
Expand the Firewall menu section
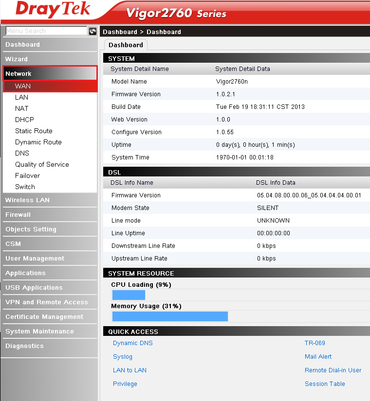[x=18, y=214]
